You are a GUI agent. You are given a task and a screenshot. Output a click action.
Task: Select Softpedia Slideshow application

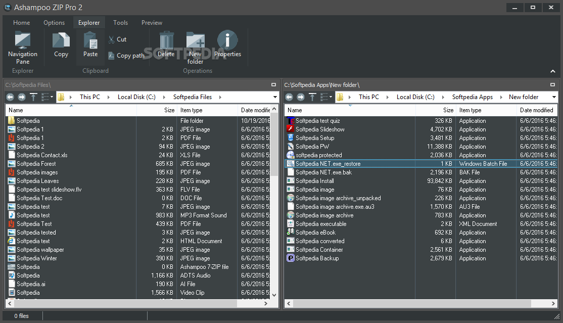tap(421, 129)
